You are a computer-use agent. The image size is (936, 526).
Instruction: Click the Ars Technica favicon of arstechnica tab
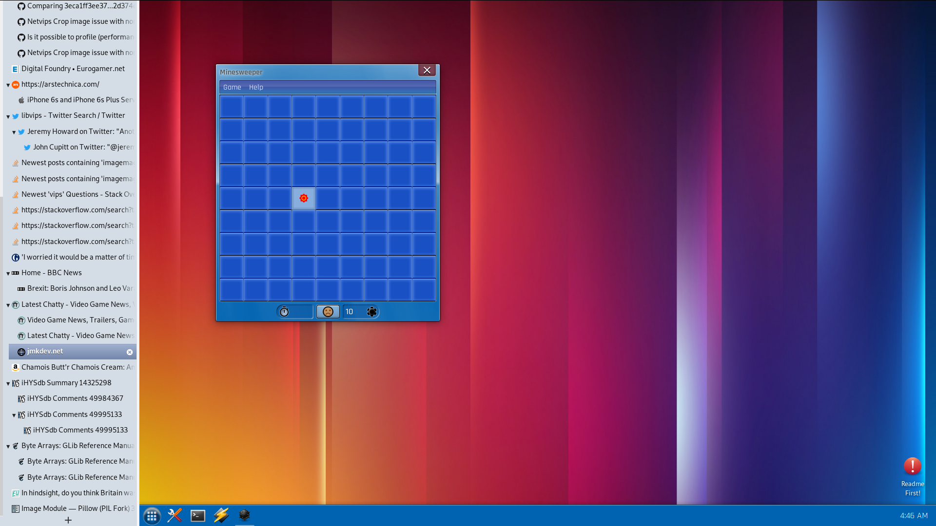coord(16,84)
